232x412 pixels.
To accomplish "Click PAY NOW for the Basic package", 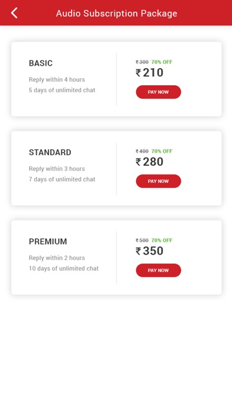I will coord(159,92).
